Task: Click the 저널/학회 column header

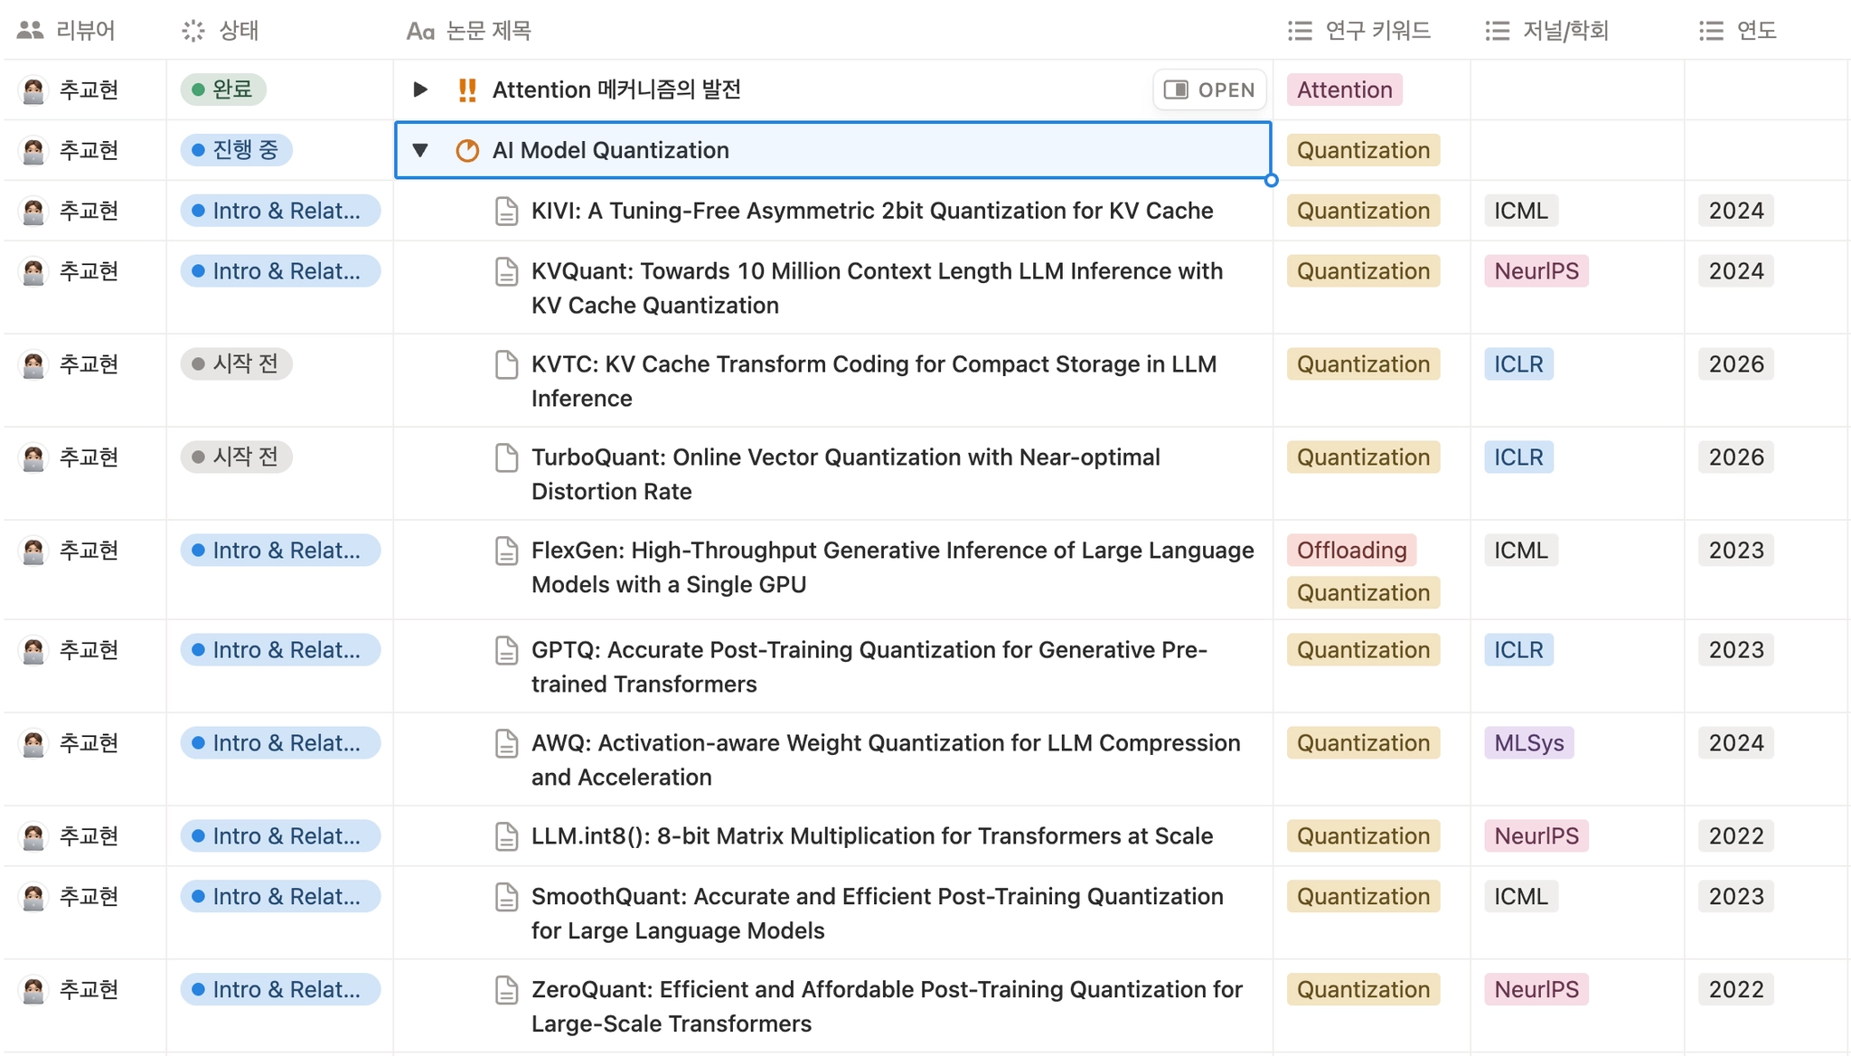Action: click(x=1564, y=31)
